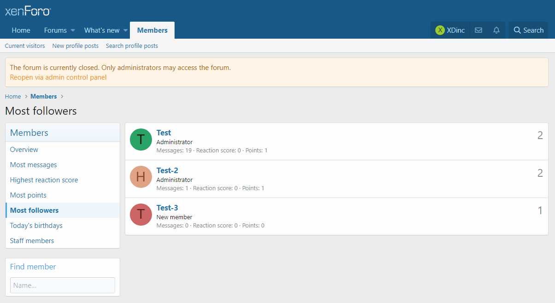Viewport: 555px width, 303px height.
Task: Expand the What's new dropdown arrow
Action: point(125,30)
